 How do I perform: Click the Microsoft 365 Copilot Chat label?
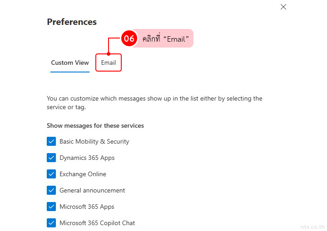click(97, 223)
